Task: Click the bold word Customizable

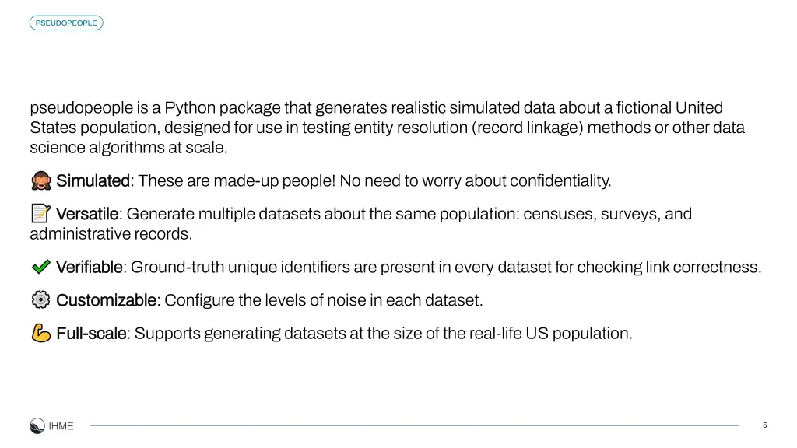Action: (106, 300)
